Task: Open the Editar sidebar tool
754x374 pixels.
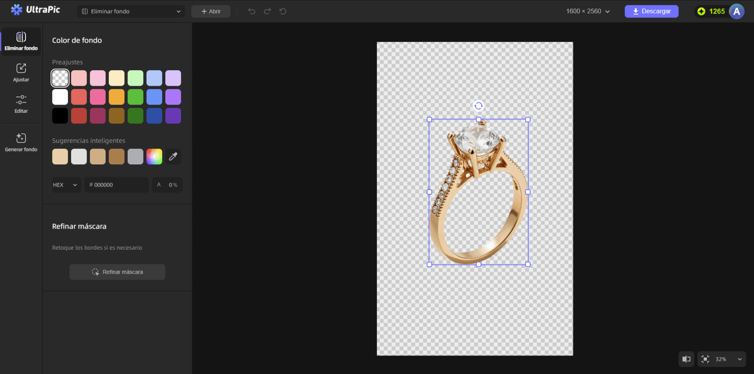Action: 21,104
